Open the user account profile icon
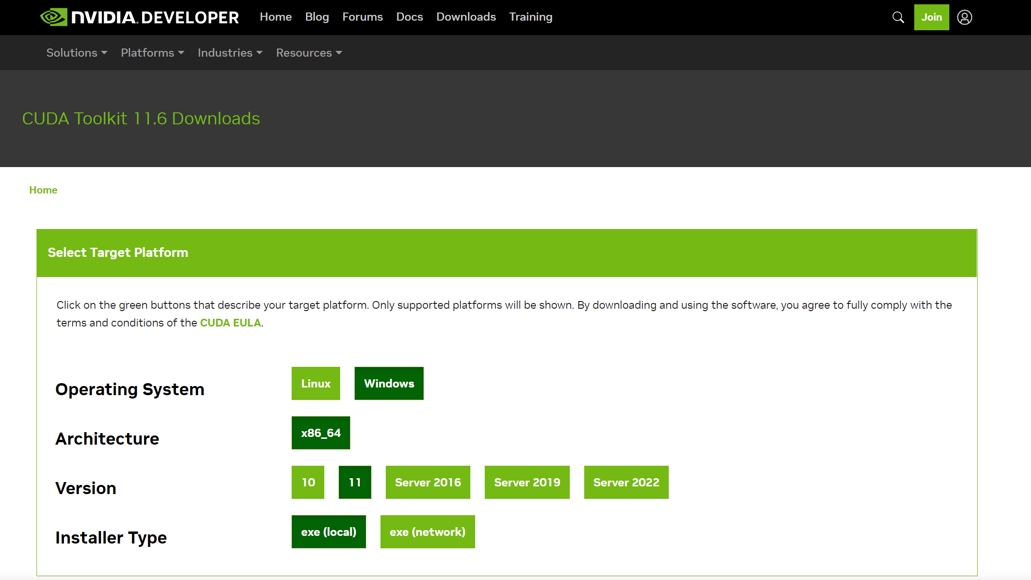This screenshot has height=580, width=1031. (964, 17)
